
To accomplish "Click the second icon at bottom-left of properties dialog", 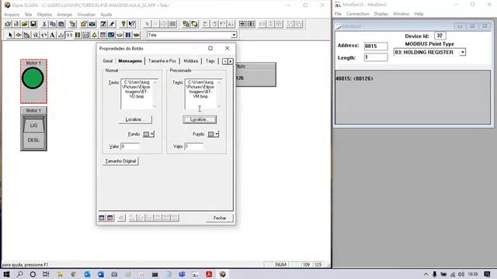I will 109,218.
